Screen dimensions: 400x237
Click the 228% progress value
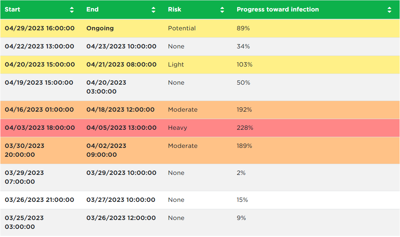point(245,128)
